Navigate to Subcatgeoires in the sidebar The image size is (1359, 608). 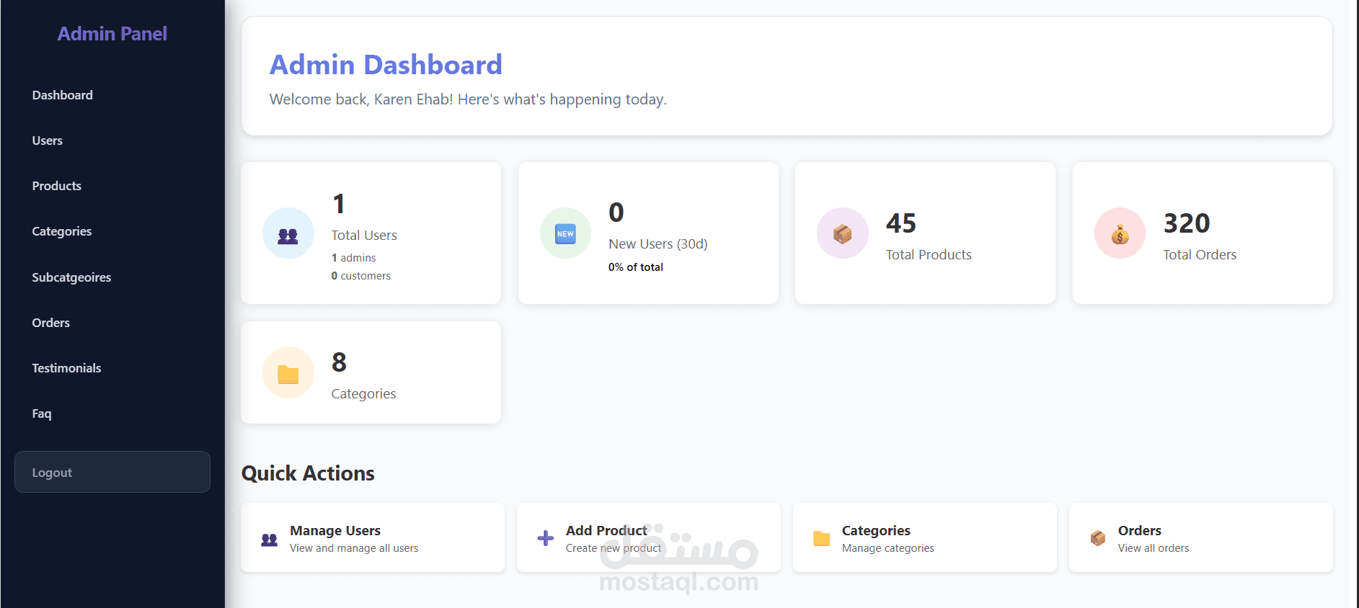[x=71, y=277]
